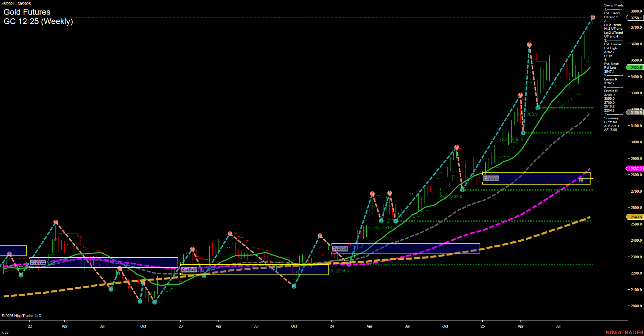Click the S3: 2709.0 support level label
The width and height of the screenshot is (644, 336).
click(451, 196)
